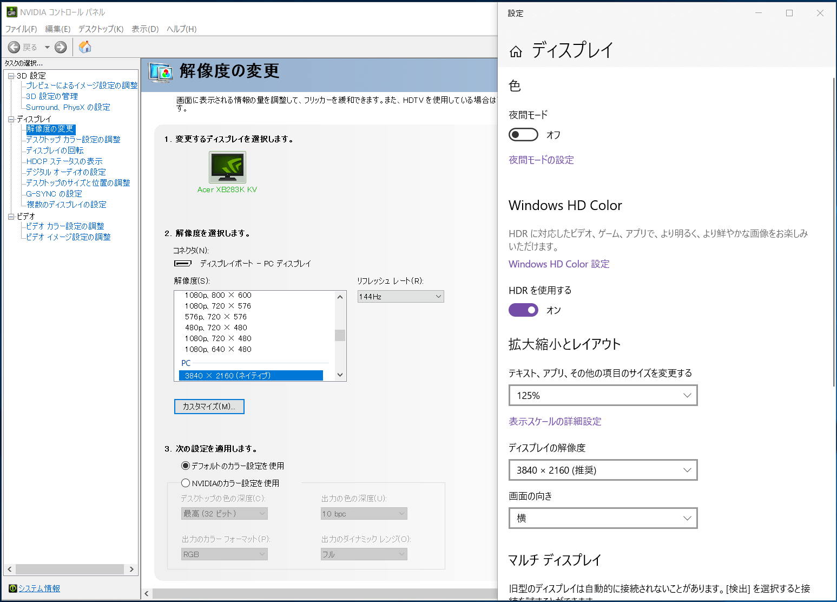Click the forward arrow icon in NVIDIA toolbar

pyautogui.click(x=61, y=47)
